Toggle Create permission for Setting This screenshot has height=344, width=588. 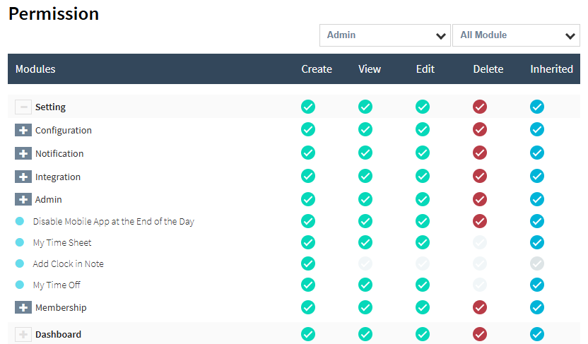click(x=308, y=107)
